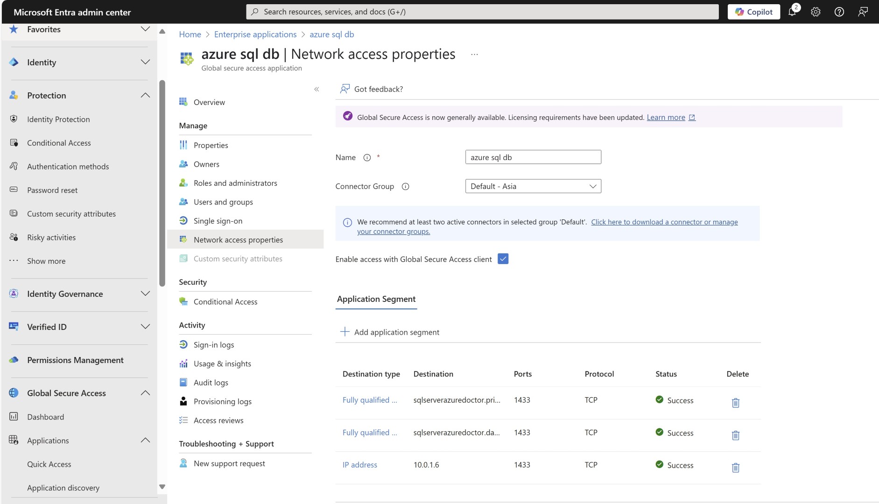Expand the Verified ID chevron
The height and width of the screenshot is (504, 879).
(x=145, y=327)
